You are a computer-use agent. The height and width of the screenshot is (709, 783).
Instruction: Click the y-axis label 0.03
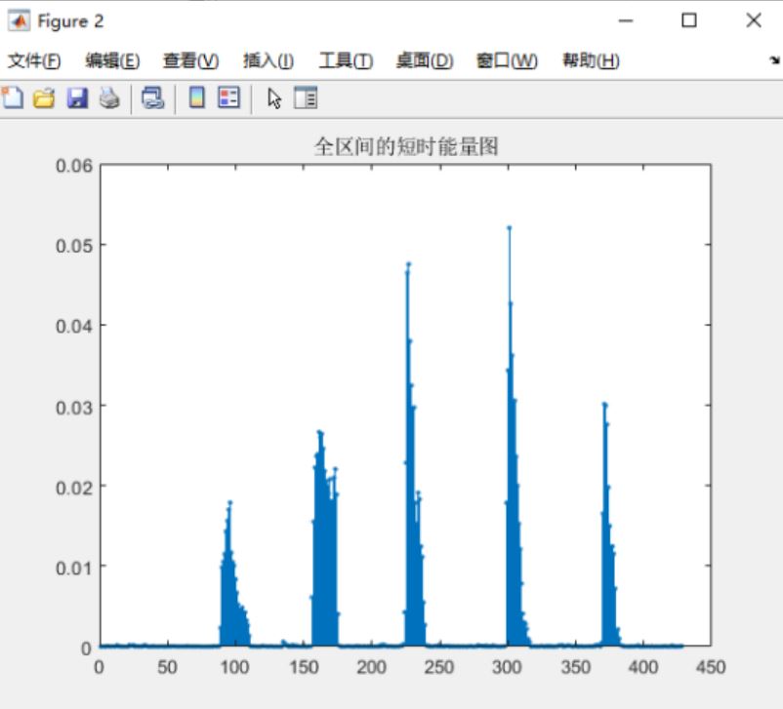pos(74,408)
